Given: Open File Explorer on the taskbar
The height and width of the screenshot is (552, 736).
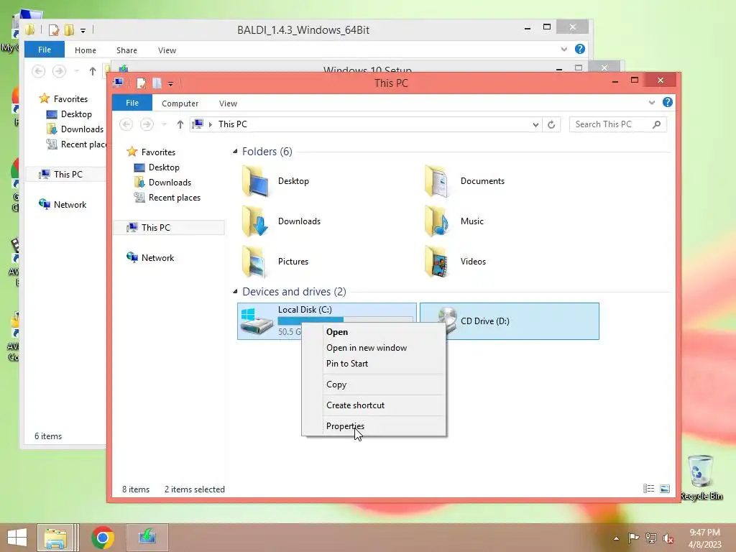Looking at the screenshot, I should 55,538.
